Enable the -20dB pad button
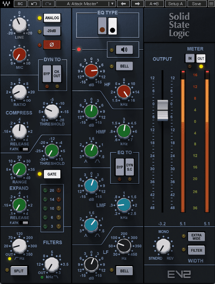Viewport: 215px width, 284px height. pyautogui.click(x=52, y=31)
